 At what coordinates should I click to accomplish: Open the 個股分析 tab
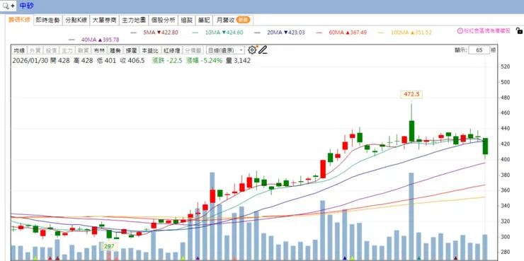click(x=163, y=20)
